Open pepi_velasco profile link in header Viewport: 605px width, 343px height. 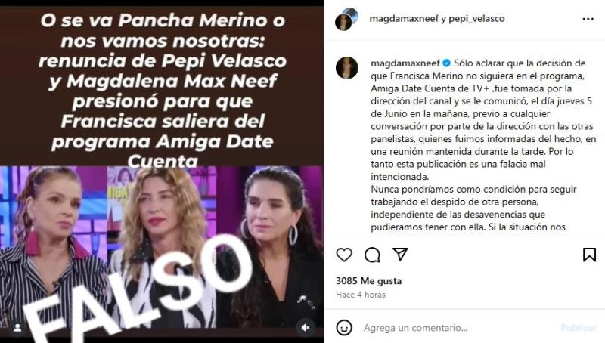click(476, 18)
